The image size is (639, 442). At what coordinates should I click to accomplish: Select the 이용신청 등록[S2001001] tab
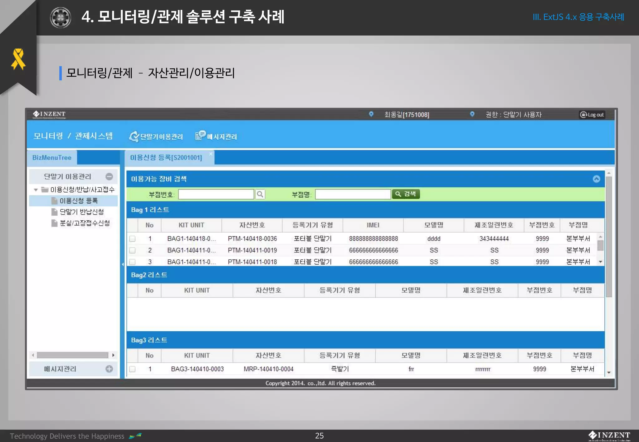166,157
